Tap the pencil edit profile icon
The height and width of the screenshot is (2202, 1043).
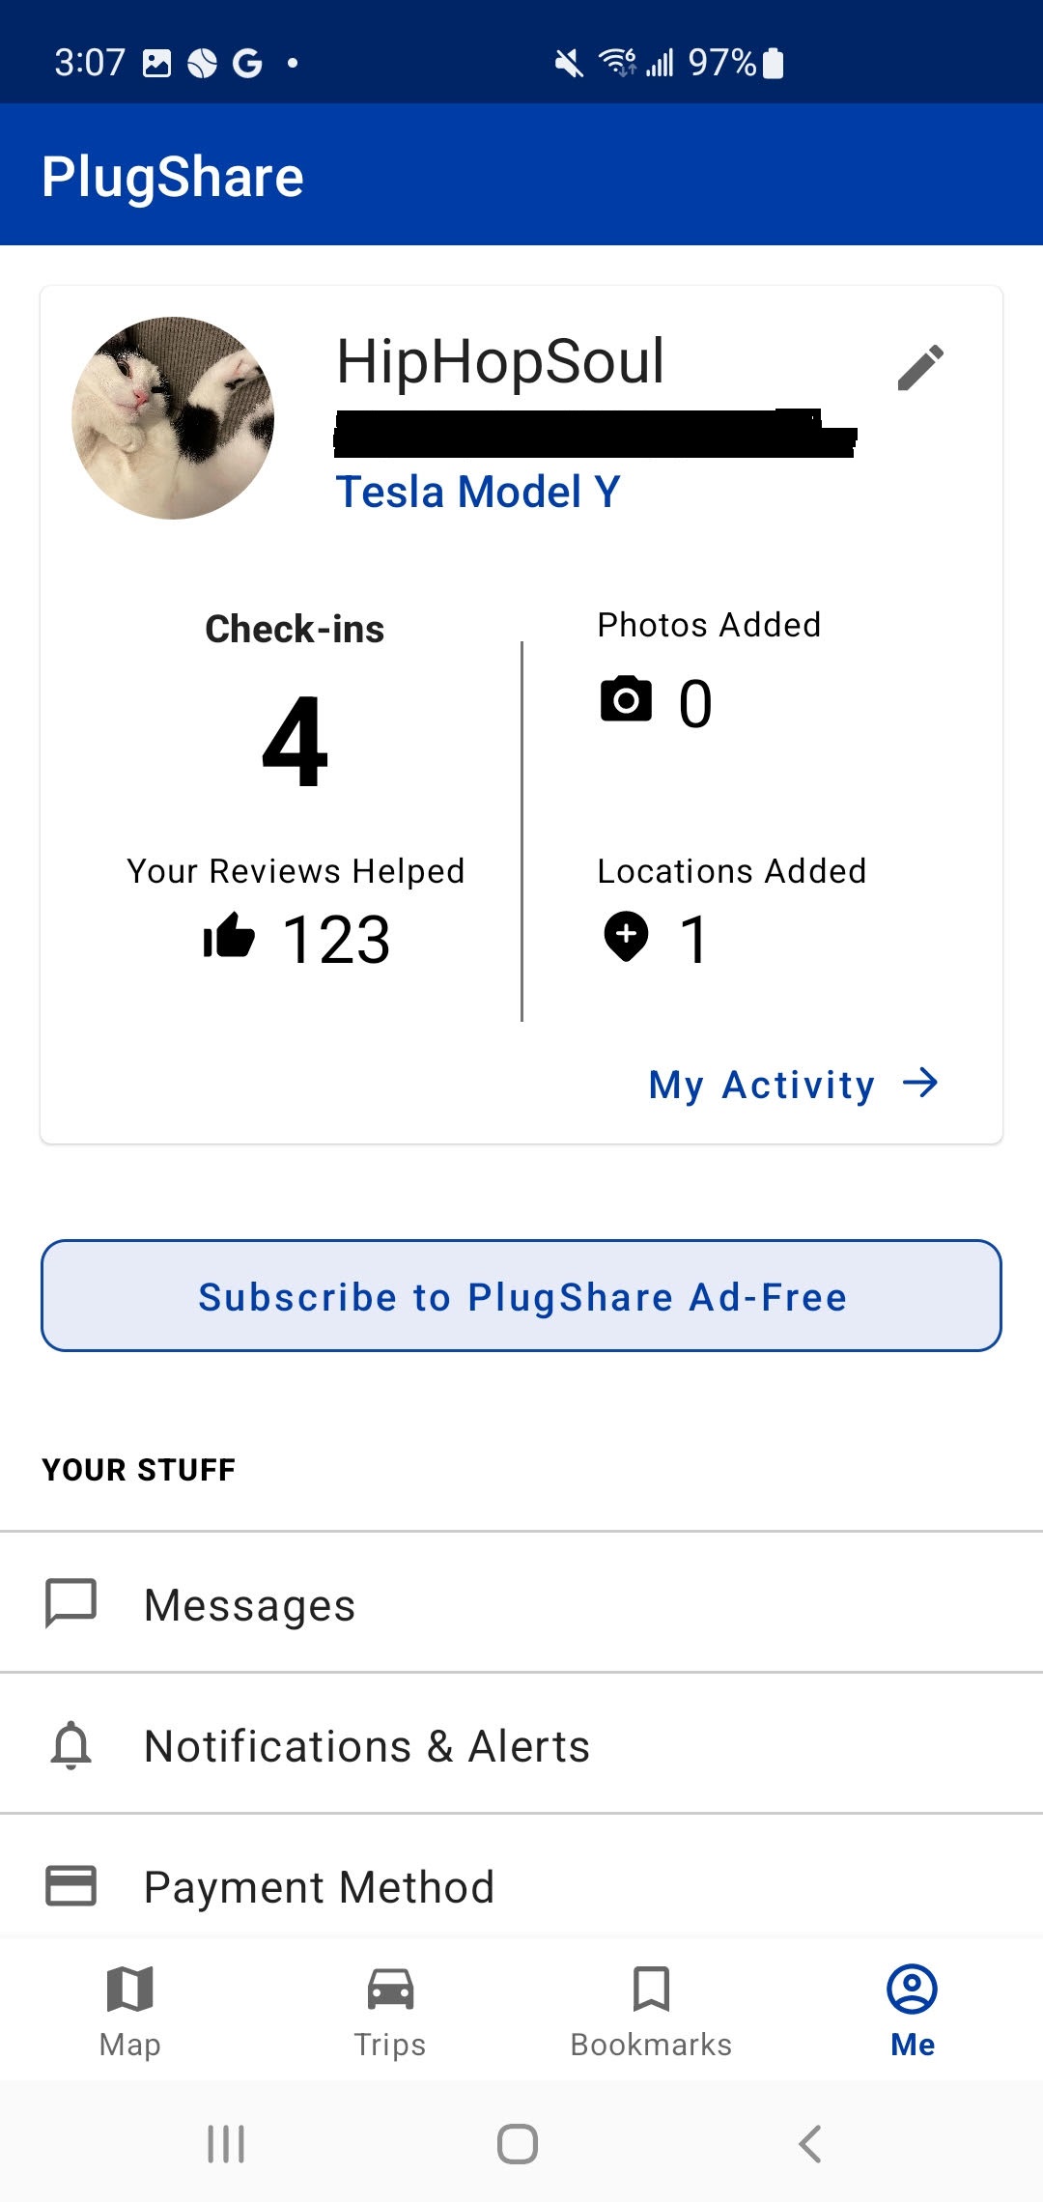(x=919, y=367)
